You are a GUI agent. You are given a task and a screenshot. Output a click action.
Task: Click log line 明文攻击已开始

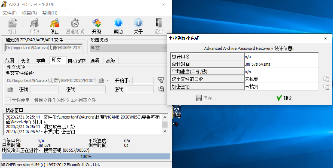(40, 127)
